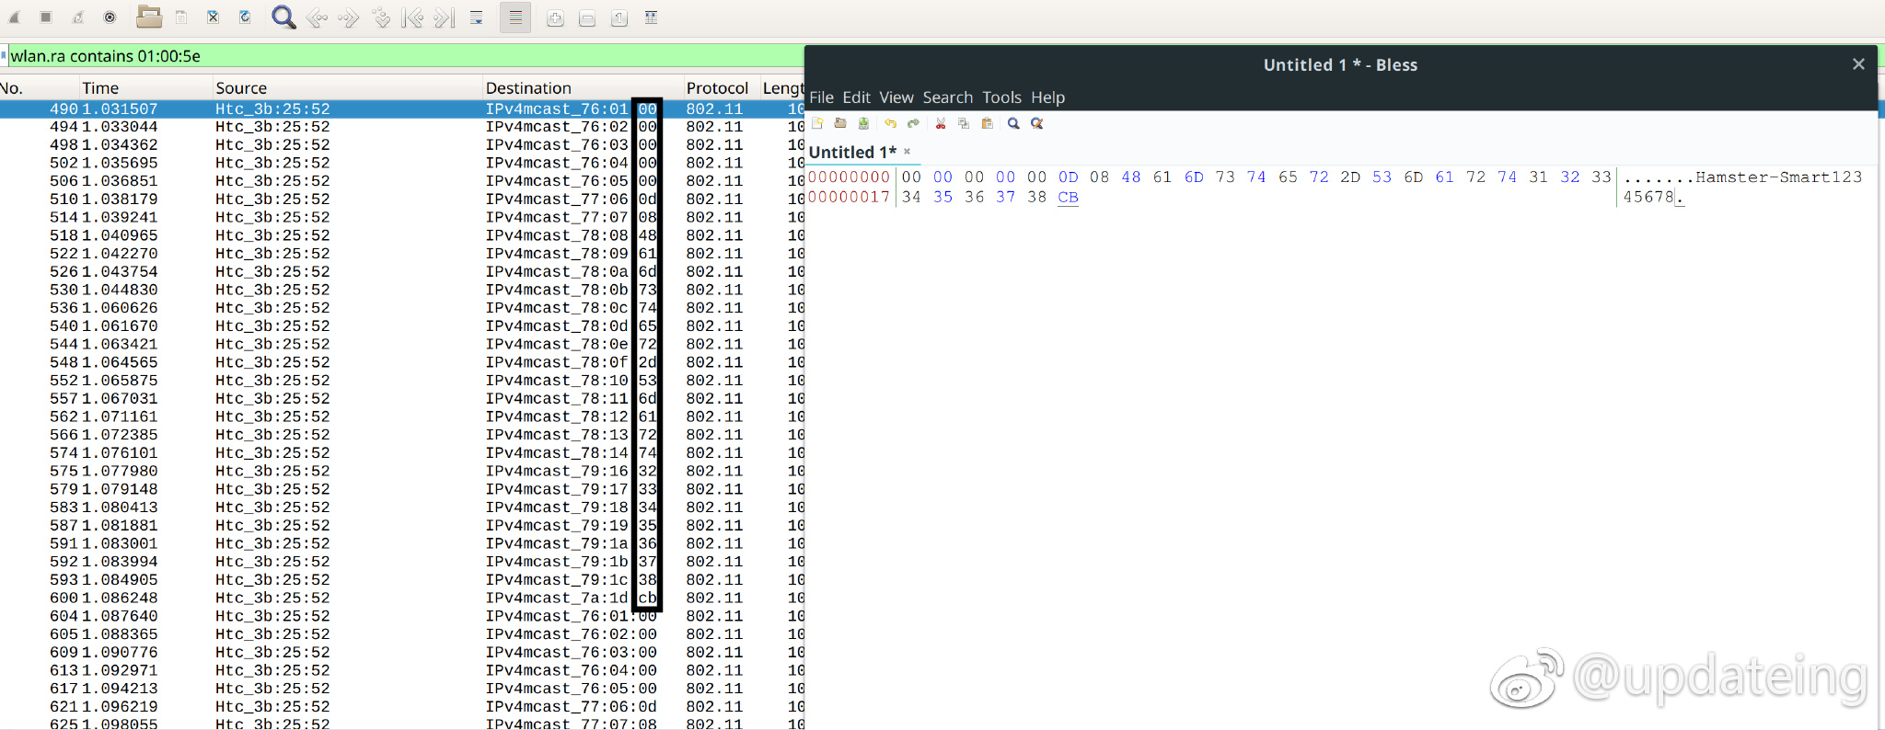The width and height of the screenshot is (1885, 730).
Task: Toggle packet list colorize rules button
Action: [x=515, y=17]
